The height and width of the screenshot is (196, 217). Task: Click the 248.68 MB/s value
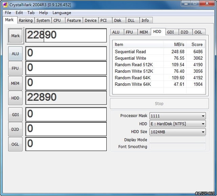point(178,52)
